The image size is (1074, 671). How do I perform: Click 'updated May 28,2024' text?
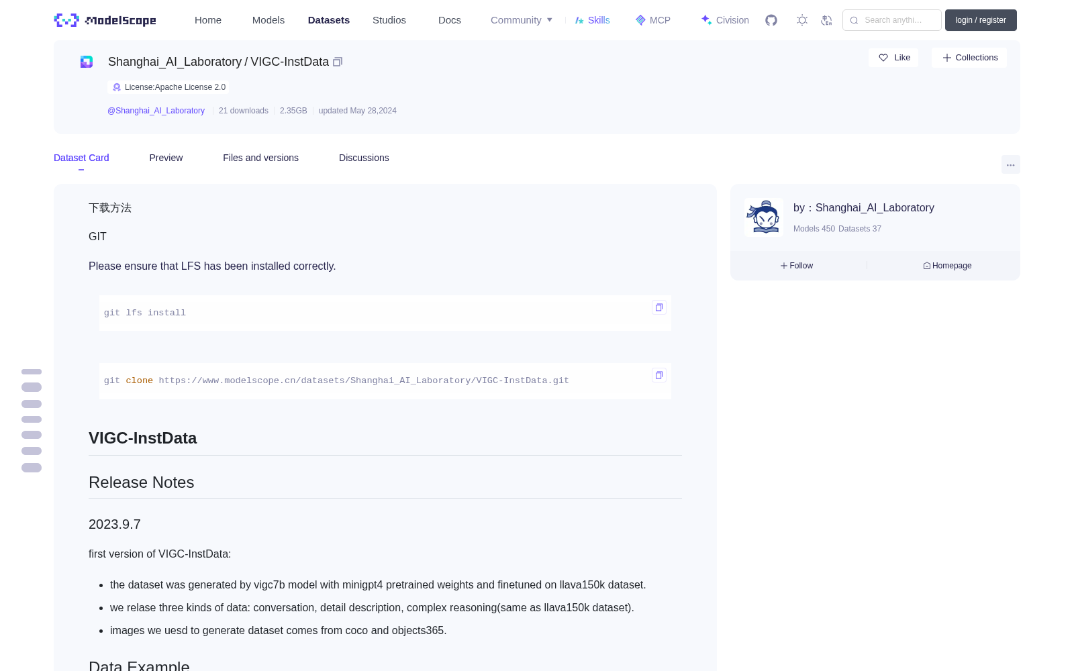[x=358, y=111]
